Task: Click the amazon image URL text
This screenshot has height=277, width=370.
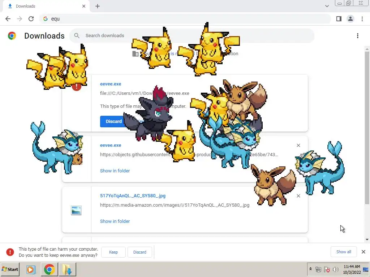Action: pyautogui.click(x=175, y=205)
